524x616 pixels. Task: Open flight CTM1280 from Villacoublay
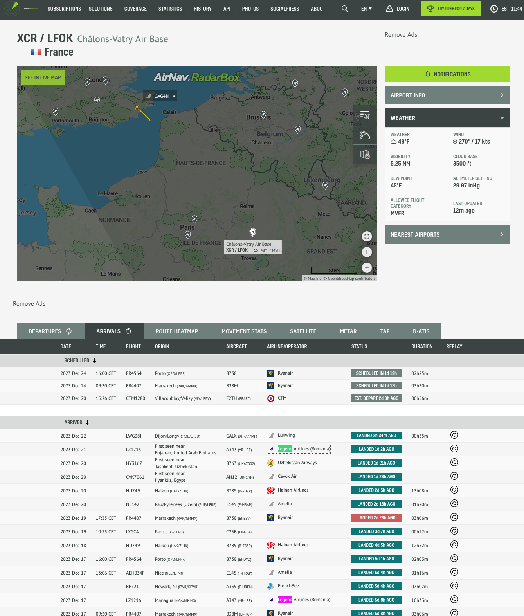135,398
